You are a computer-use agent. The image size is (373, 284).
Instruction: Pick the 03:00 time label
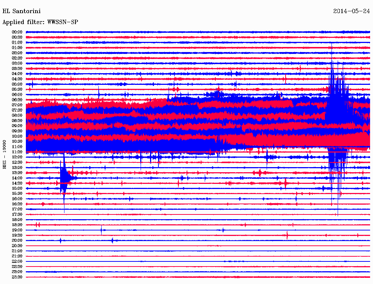[x=17, y=63]
